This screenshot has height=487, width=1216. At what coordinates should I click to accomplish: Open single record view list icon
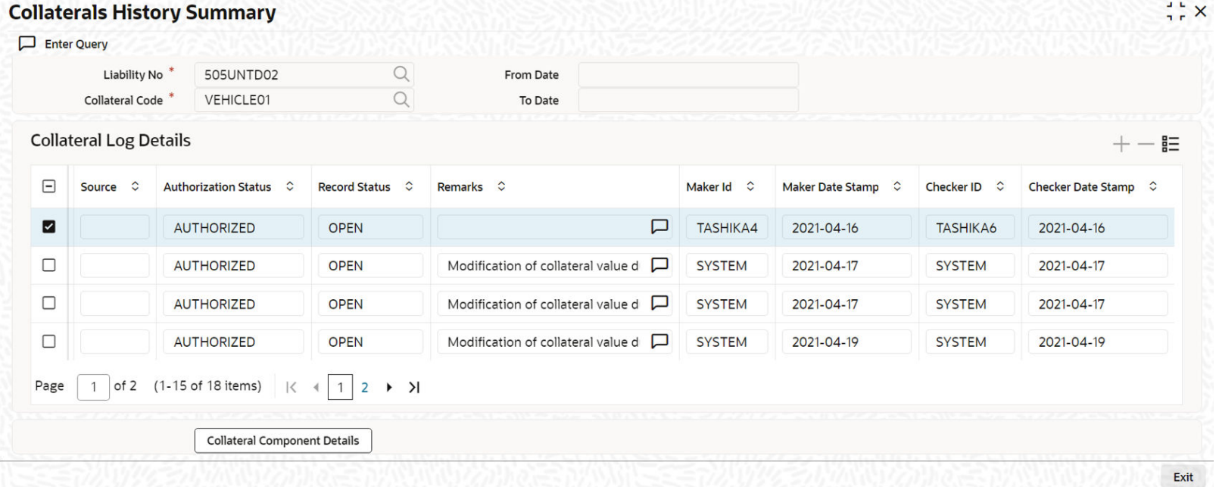pos(1171,144)
